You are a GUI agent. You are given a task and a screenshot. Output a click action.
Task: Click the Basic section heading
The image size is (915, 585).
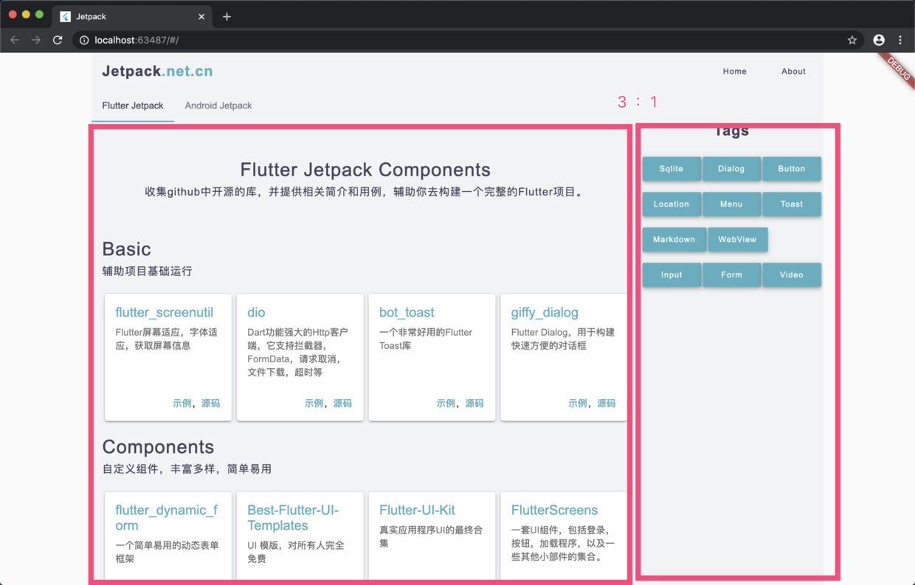point(126,249)
